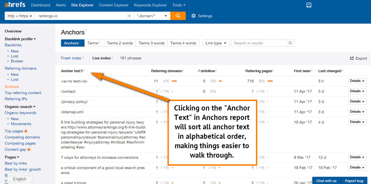Screen dimensions: 371x184
Task: Open Top referring content in sidebar
Action: click(23, 93)
